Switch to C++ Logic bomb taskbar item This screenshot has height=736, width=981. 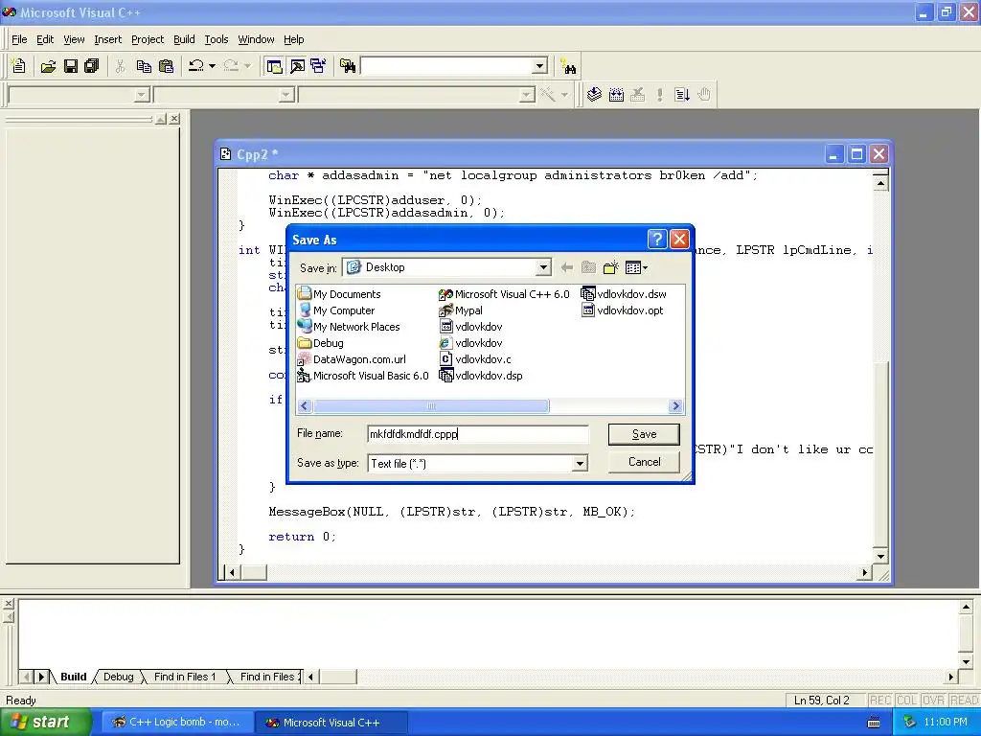176,723
